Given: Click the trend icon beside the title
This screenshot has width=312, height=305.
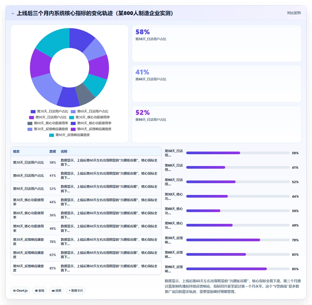Looking at the screenshot, I should click(13, 13).
